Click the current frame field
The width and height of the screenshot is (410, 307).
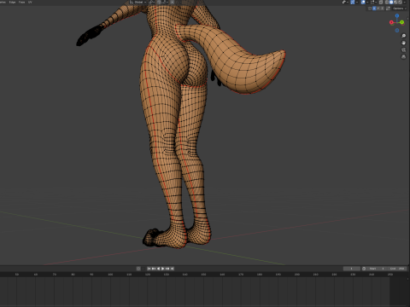coord(352,269)
